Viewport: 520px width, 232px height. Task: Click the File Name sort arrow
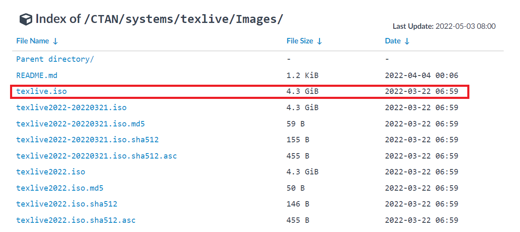point(56,41)
